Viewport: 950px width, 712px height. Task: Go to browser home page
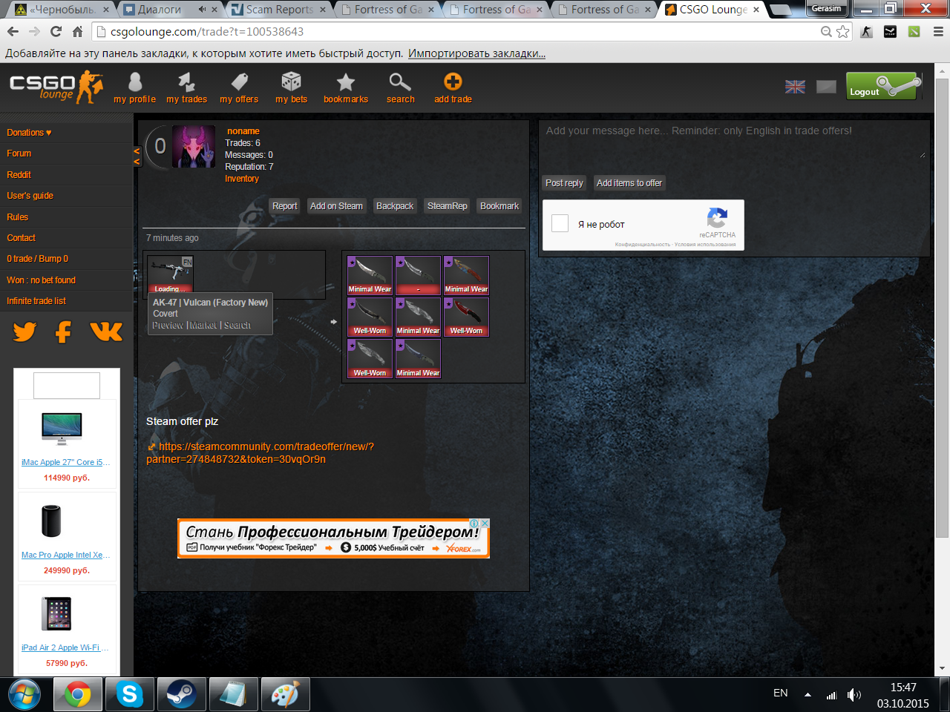[x=77, y=31]
